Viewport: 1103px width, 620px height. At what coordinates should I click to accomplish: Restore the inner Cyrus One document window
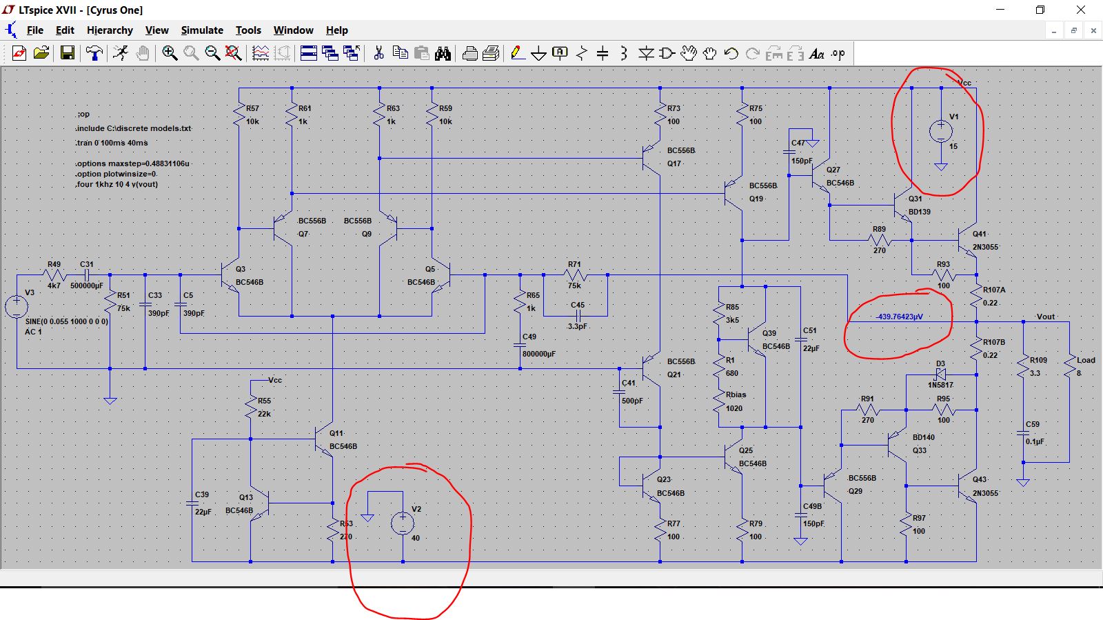[x=1073, y=30]
